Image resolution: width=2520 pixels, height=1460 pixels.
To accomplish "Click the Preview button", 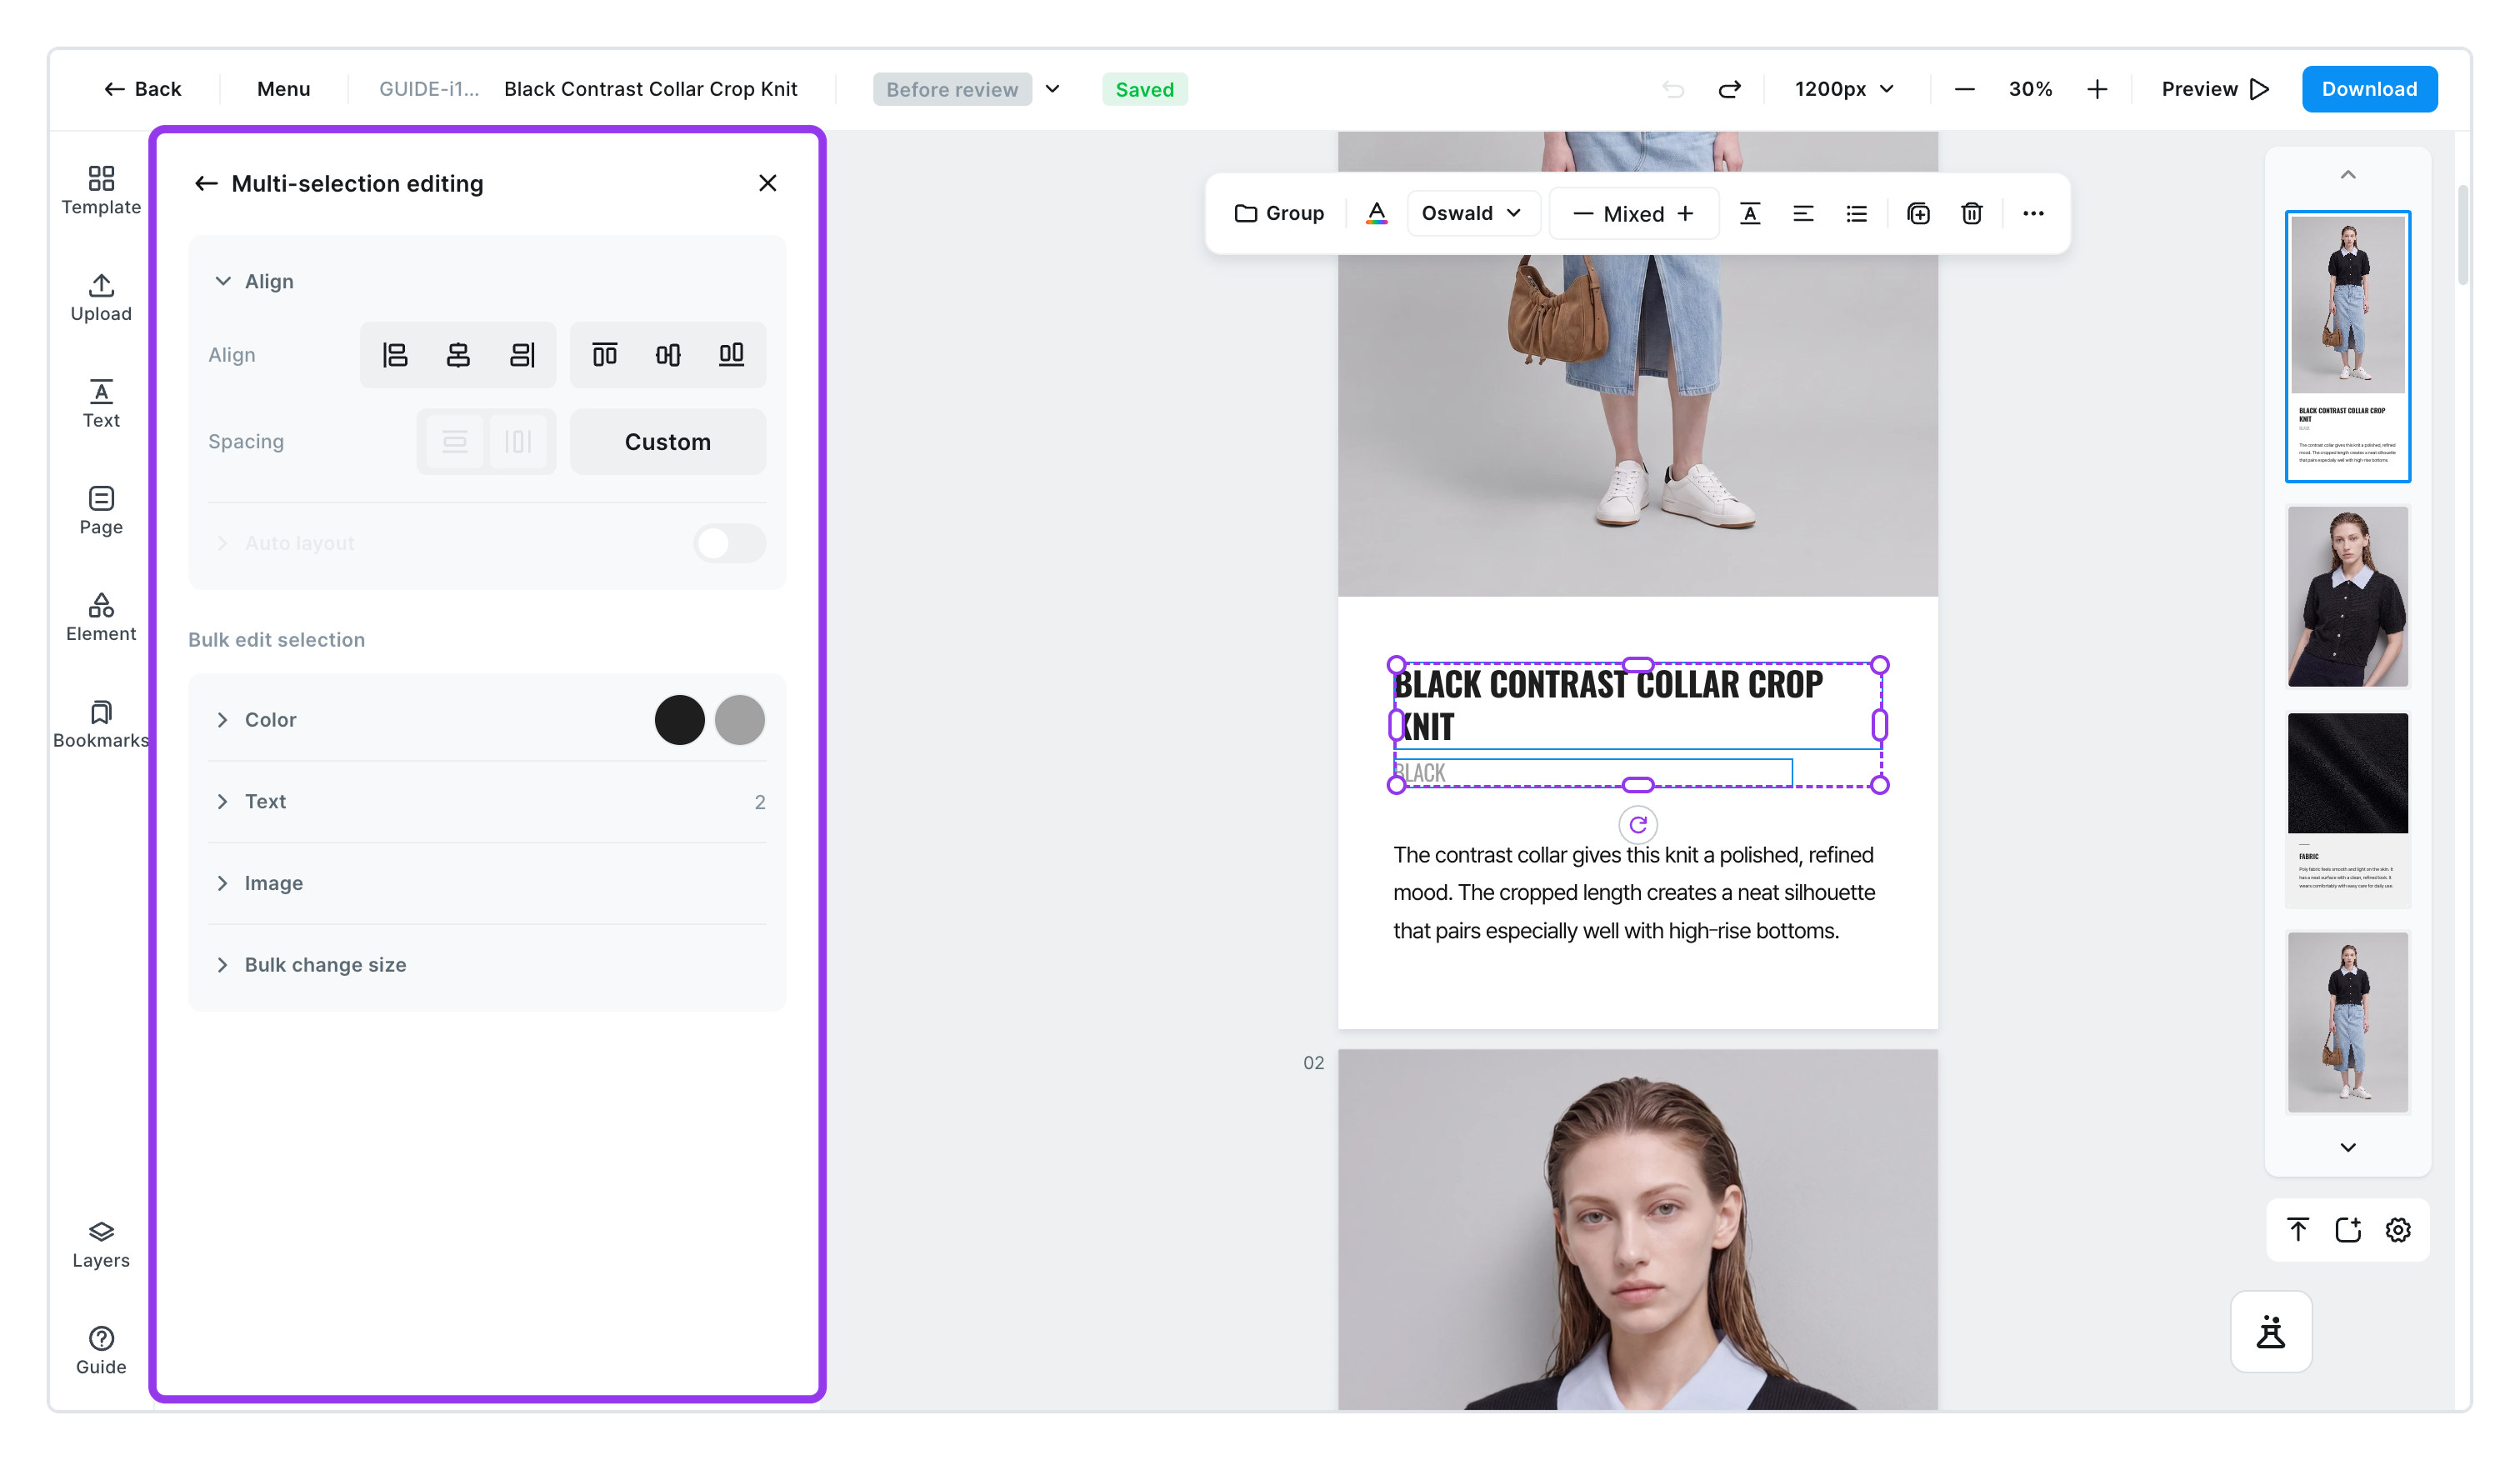I will click(2215, 89).
